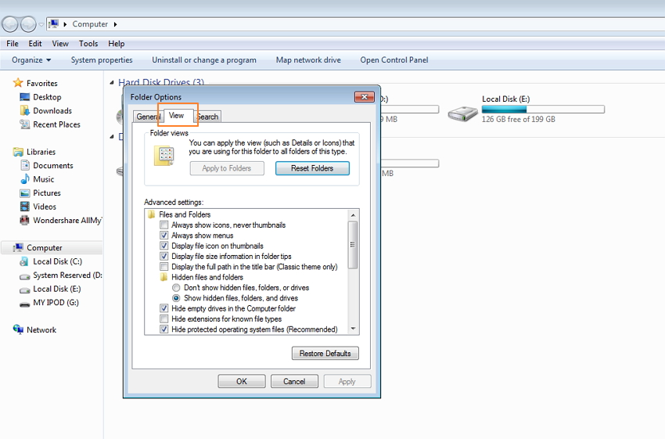Click the Network icon in sidebar
Screen dimensions: 665x439
point(19,330)
